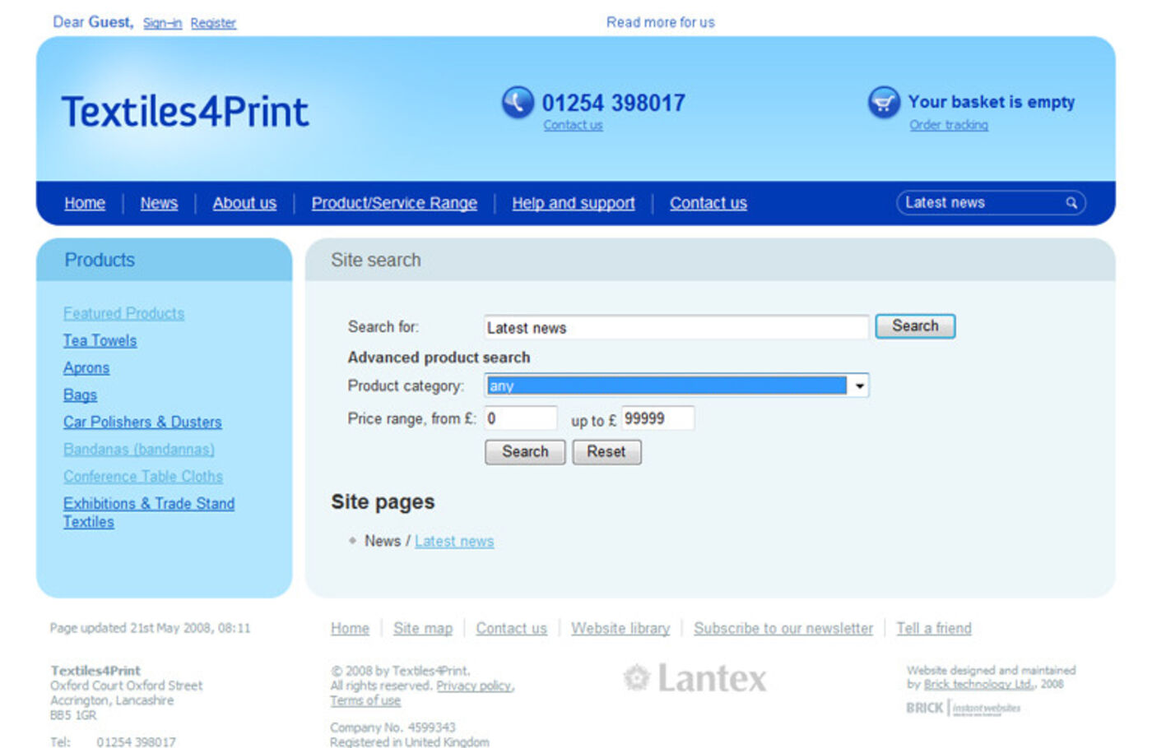The height and width of the screenshot is (748, 1152).
Task: Click the up to price field
Action: 657,418
